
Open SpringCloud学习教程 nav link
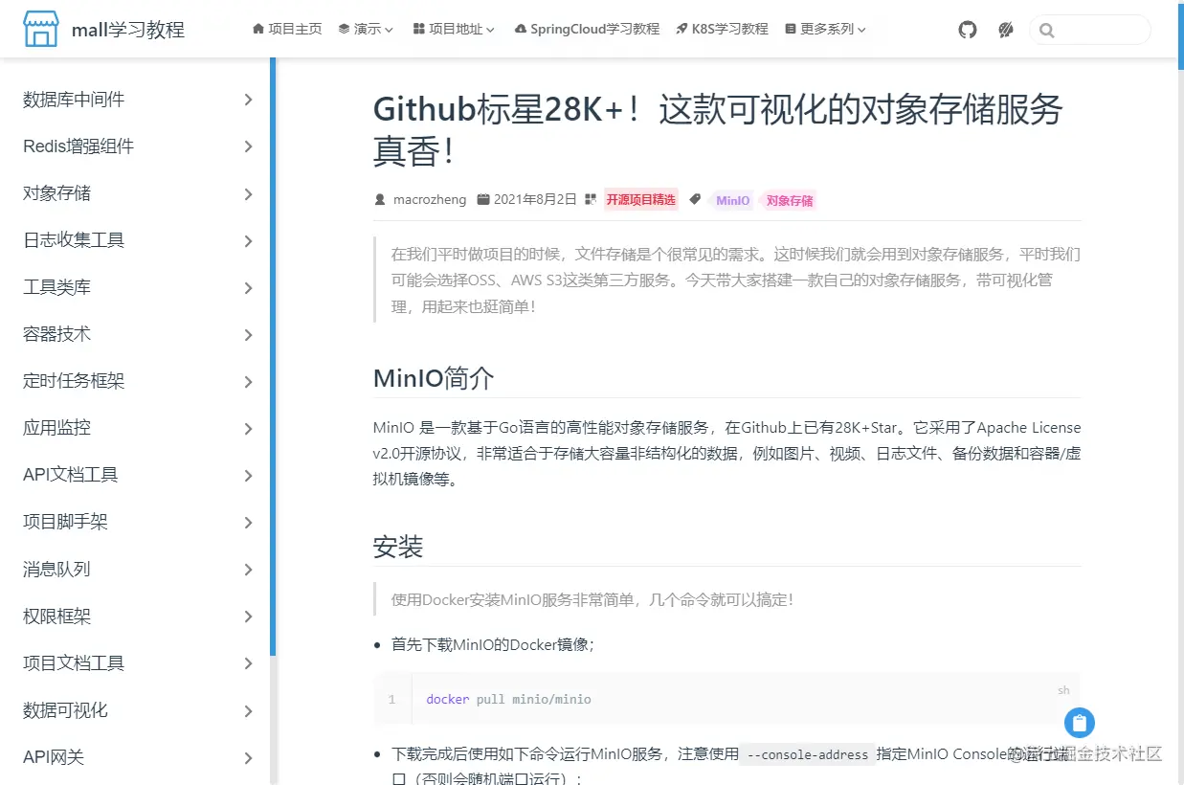point(587,30)
